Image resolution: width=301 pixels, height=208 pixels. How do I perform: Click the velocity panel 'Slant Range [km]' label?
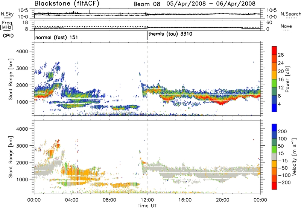[x=11, y=157]
